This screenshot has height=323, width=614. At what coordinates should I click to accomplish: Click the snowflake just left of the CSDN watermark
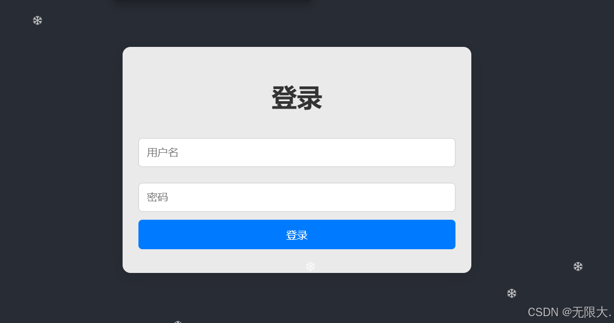pyautogui.click(x=511, y=293)
